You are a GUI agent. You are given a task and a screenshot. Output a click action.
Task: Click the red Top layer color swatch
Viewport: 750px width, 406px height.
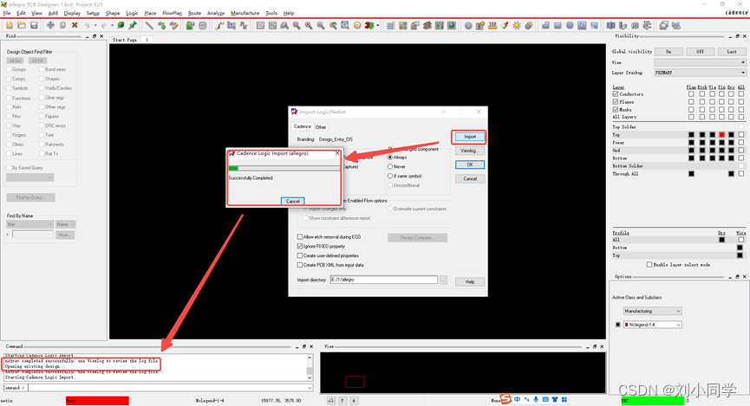721,135
